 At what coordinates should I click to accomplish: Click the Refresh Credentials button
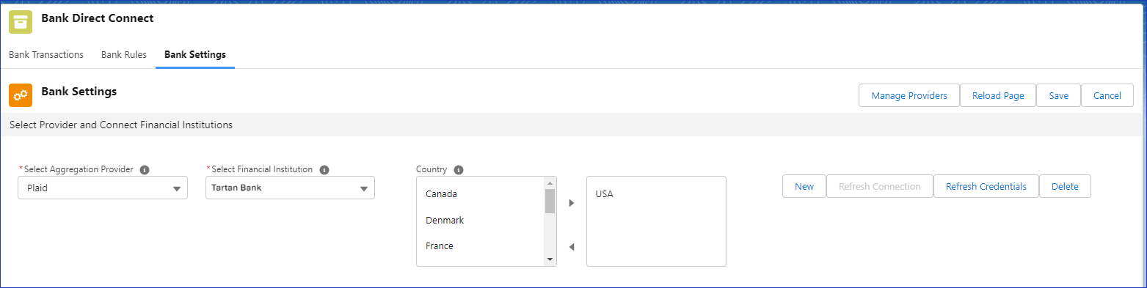tap(986, 186)
